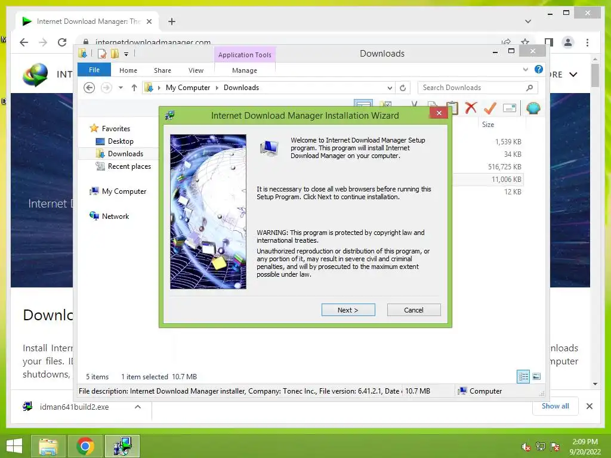
Task: Click the Explorer help question mark icon
Action: coord(539,69)
